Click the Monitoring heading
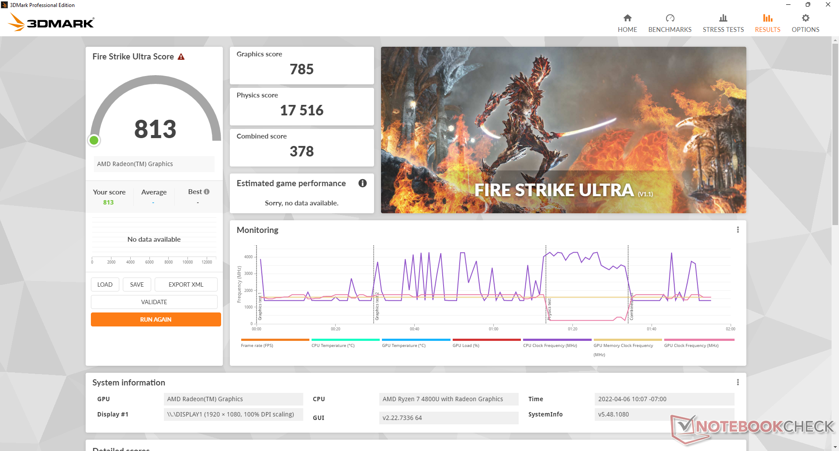839x451 pixels. [x=257, y=230]
